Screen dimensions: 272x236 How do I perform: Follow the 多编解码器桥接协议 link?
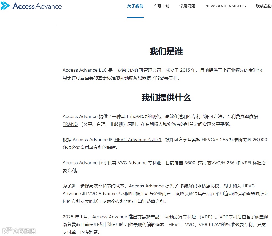coord(199,186)
